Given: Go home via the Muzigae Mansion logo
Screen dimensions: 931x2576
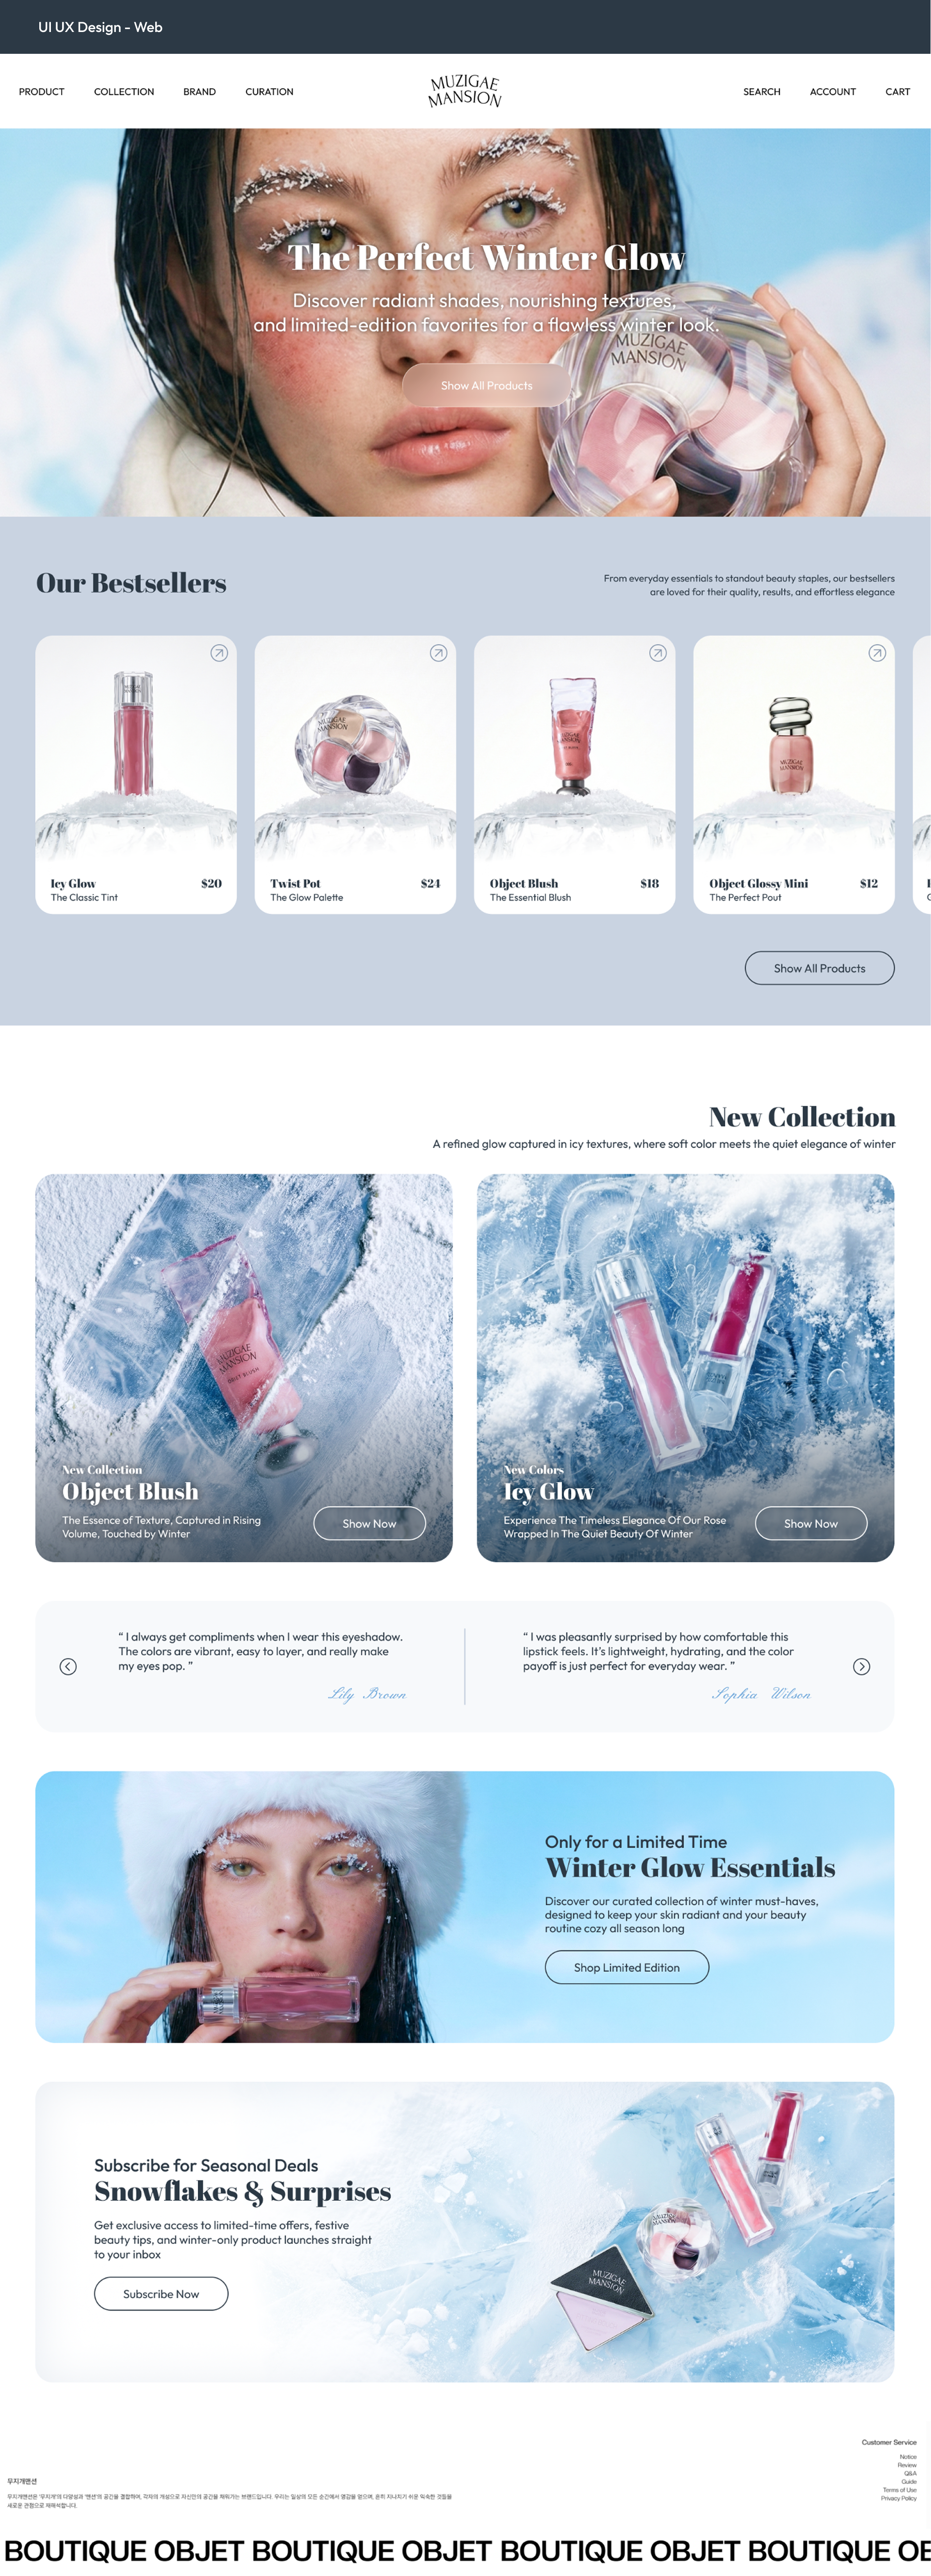Looking at the screenshot, I should 465,91.
